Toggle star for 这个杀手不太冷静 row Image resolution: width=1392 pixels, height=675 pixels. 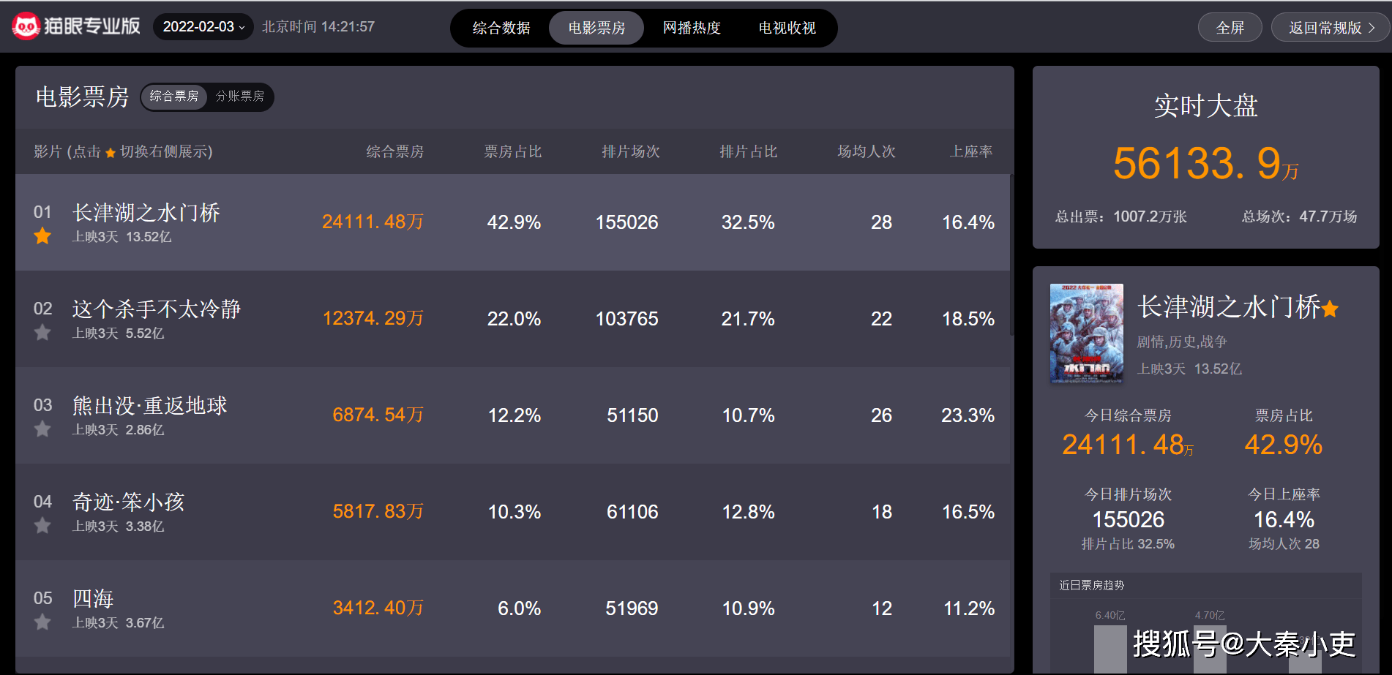42,333
